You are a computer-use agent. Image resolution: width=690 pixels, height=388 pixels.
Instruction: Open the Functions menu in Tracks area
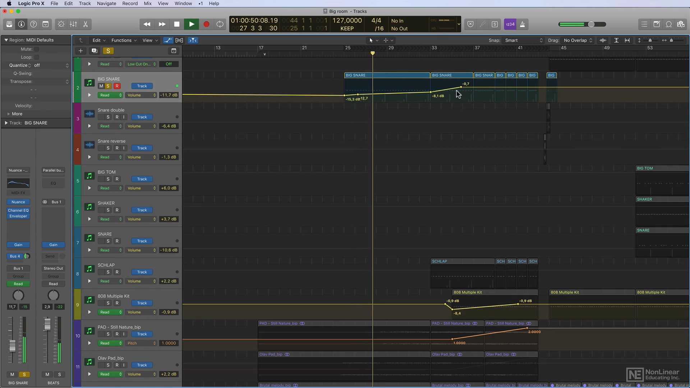click(124, 40)
